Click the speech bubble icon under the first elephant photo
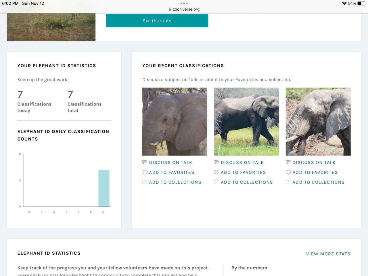This screenshot has width=368, height=276. coord(145,162)
